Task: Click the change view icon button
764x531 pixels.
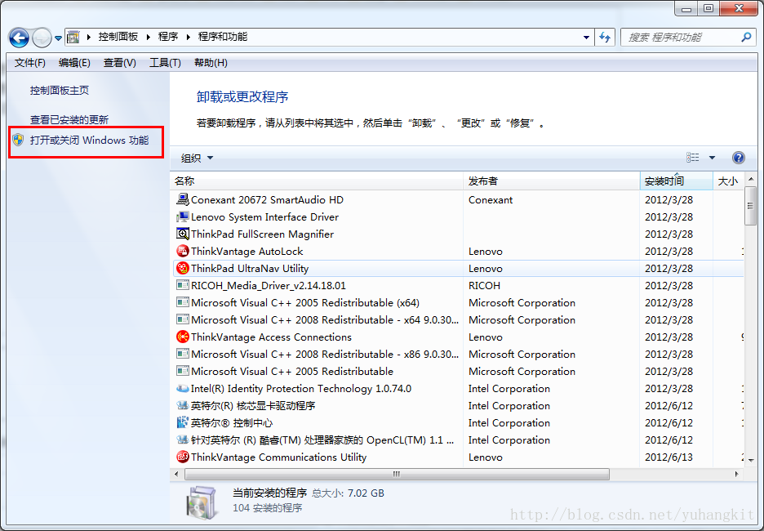Action: click(x=692, y=158)
